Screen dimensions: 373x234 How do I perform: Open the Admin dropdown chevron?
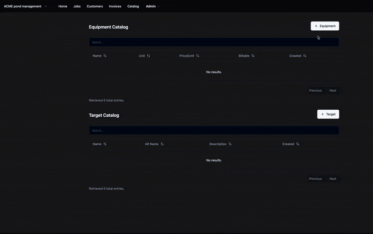tap(159, 7)
